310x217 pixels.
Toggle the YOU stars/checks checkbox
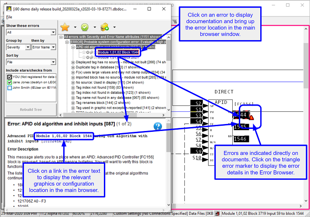click(x=10, y=76)
